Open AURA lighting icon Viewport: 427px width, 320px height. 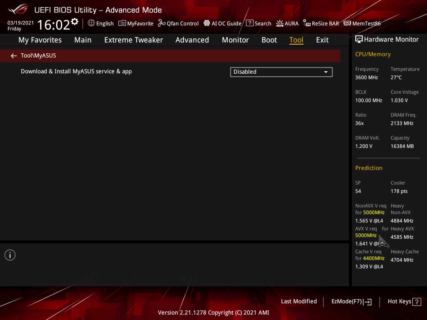[x=280, y=23]
